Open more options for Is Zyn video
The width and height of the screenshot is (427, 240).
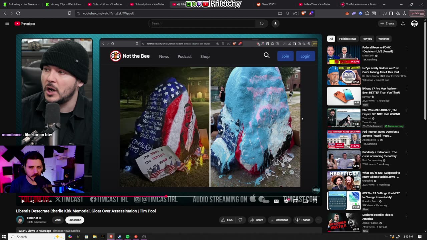click(406, 69)
